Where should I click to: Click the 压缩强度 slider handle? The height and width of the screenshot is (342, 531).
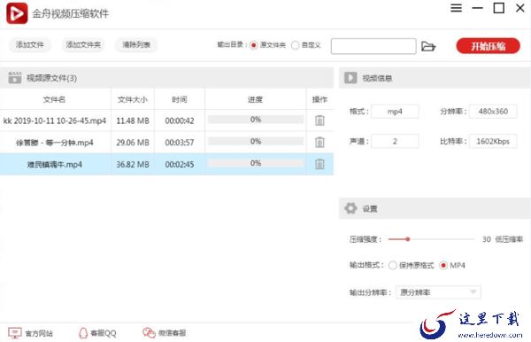408,239
